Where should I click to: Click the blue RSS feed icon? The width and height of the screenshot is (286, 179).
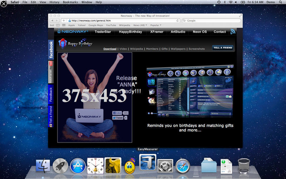(233, 32)
